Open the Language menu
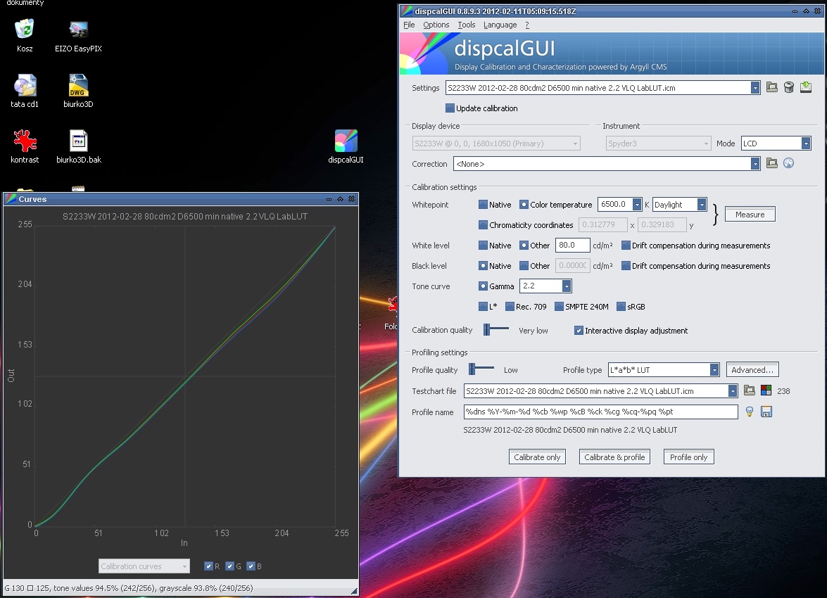The image size is (827, 598). coord(500,25)
